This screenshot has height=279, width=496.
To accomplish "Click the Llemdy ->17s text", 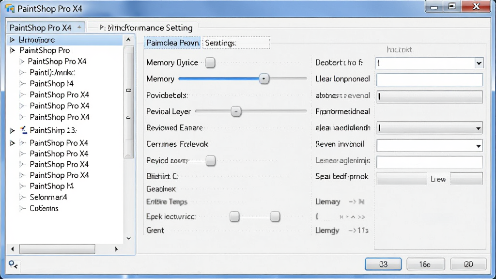I will point(342,231).
